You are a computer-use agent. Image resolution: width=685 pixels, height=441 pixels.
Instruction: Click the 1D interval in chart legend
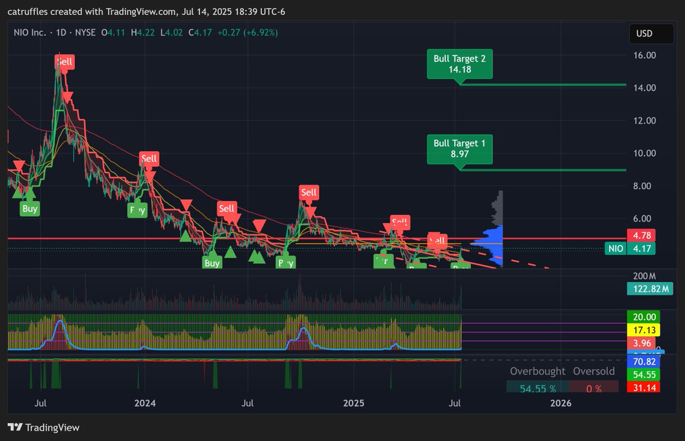point(62,33)
